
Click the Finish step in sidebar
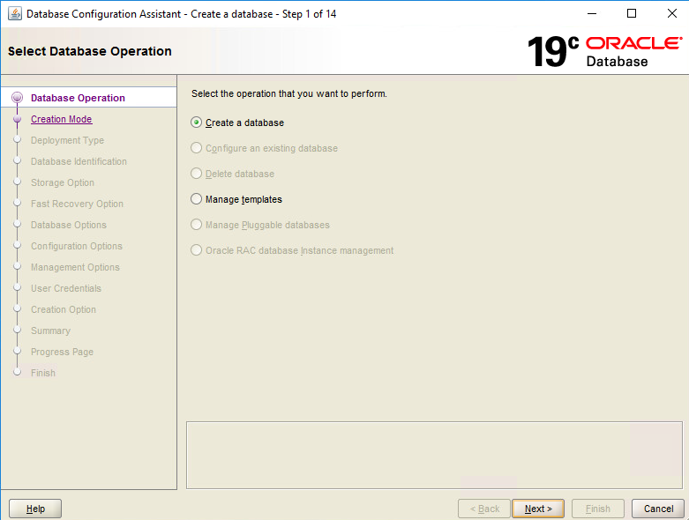43,373
